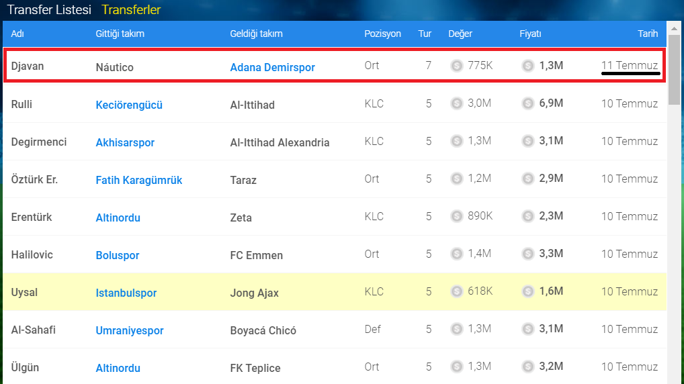Switch to the Transferler tab
Screen dimensions: 684x384
(131, 10)
